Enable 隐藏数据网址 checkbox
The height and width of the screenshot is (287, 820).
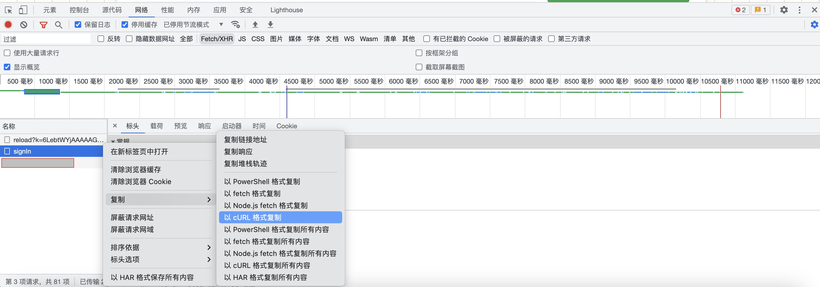pos(129,39)
